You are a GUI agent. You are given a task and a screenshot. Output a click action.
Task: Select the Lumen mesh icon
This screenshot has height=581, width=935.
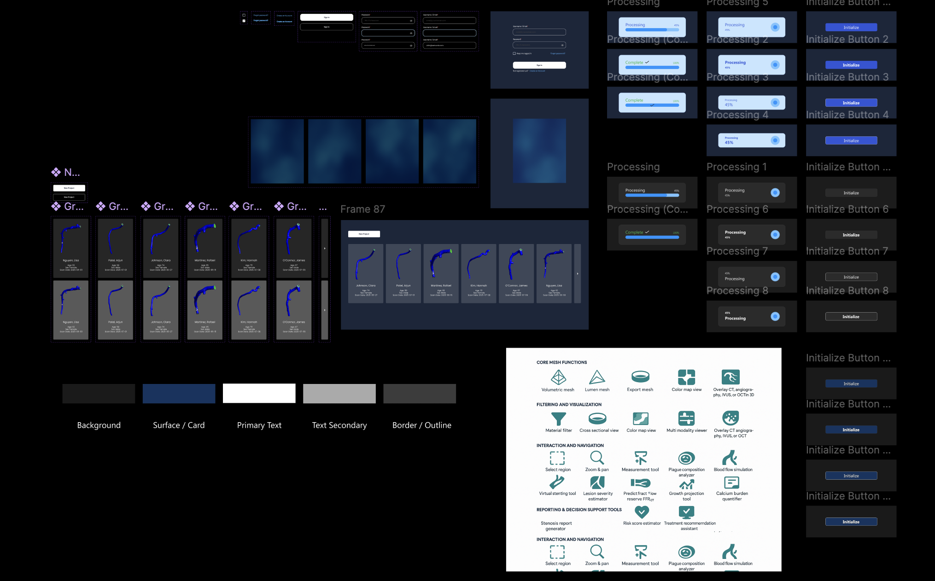[x=597, y=377]
